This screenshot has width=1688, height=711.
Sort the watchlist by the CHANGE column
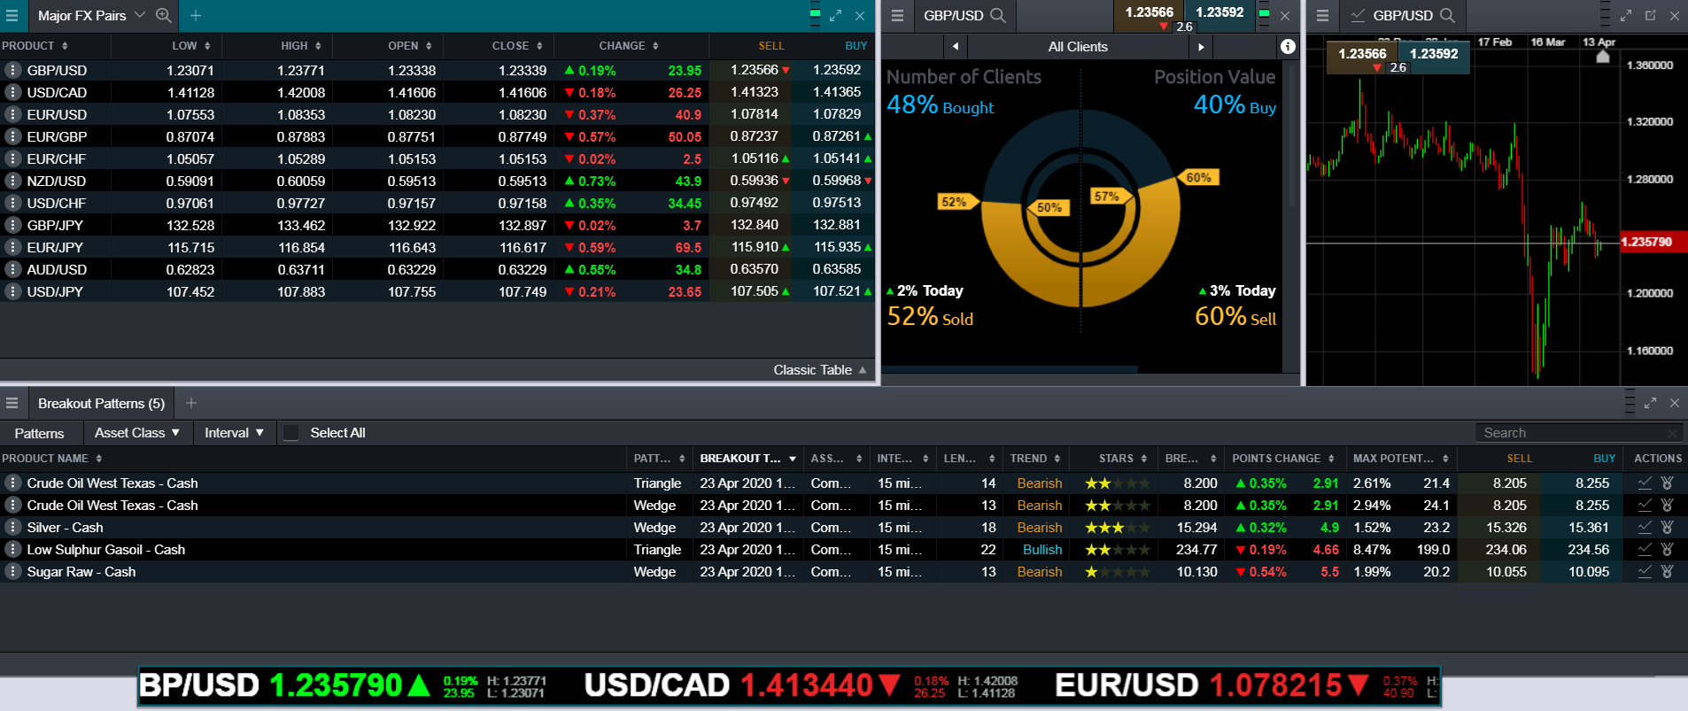point(629,45)
